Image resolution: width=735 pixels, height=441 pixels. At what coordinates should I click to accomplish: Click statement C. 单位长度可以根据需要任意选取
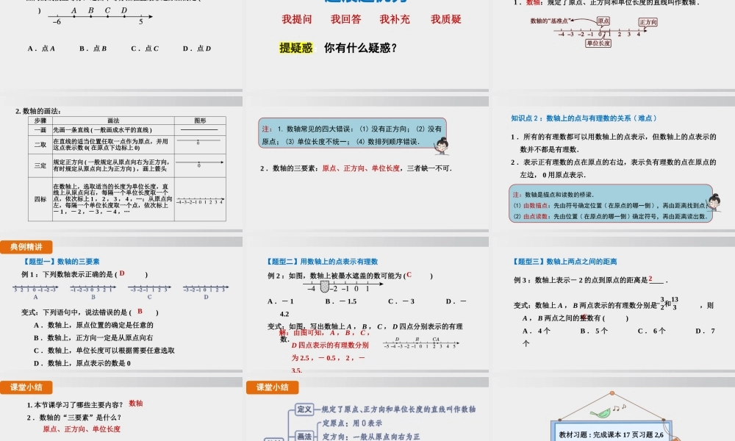pyautogui.click(x=104, y=350)
